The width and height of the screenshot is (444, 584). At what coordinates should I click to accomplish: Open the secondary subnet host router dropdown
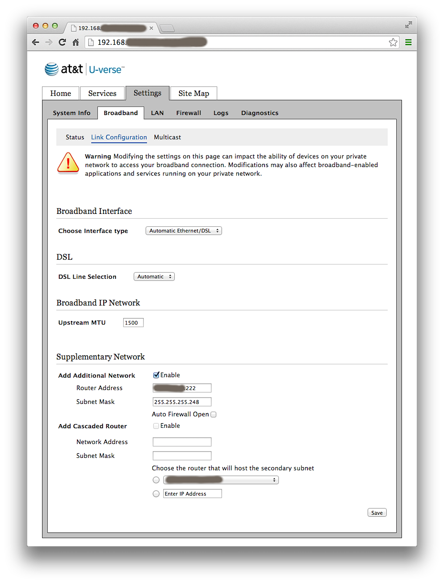[x=221, y=480]
